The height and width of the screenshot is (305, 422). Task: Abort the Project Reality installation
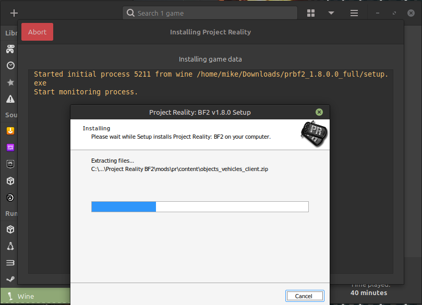pyautogui.click(x=37, y=32)
